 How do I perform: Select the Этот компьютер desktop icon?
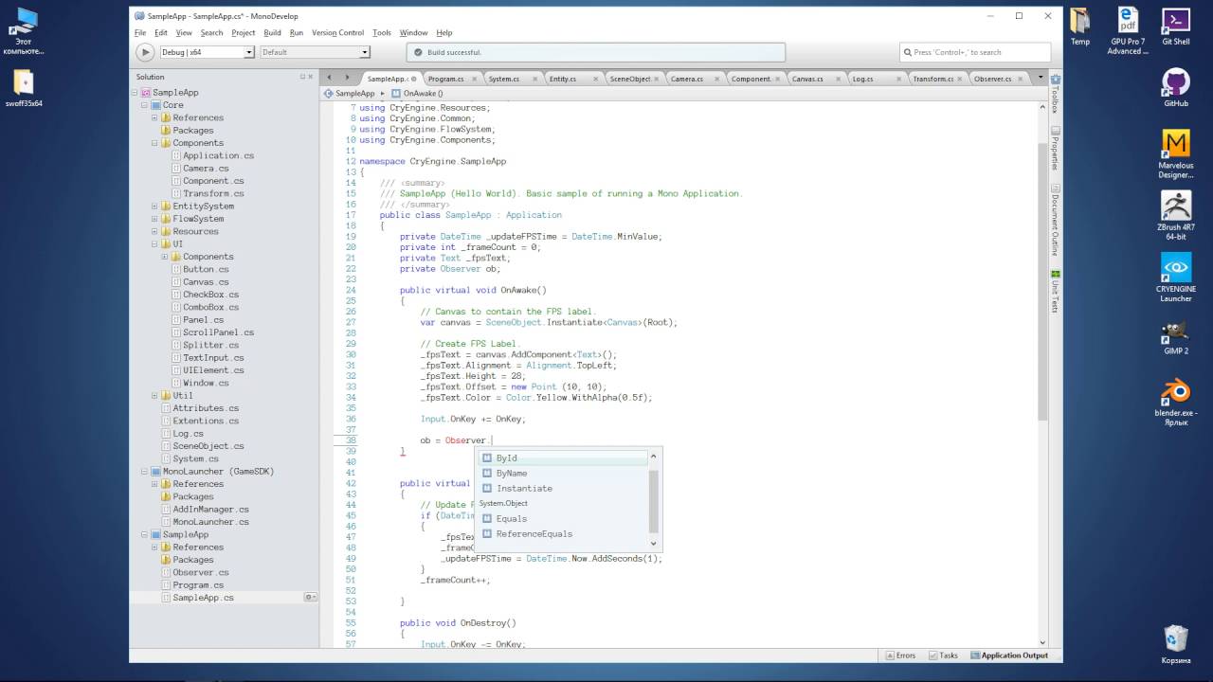(x=23, y=30)
